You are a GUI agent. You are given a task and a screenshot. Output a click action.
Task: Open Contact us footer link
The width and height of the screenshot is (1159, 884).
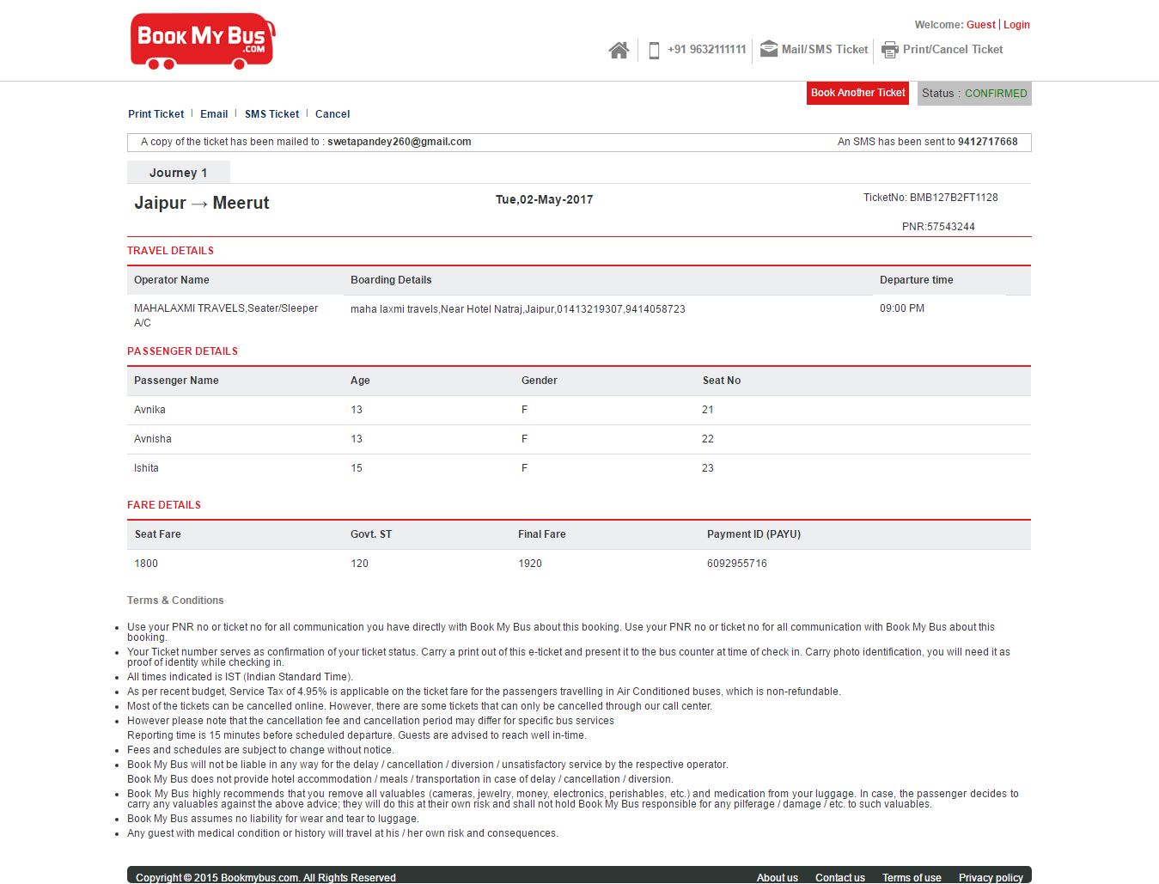(x=840, y=878)
